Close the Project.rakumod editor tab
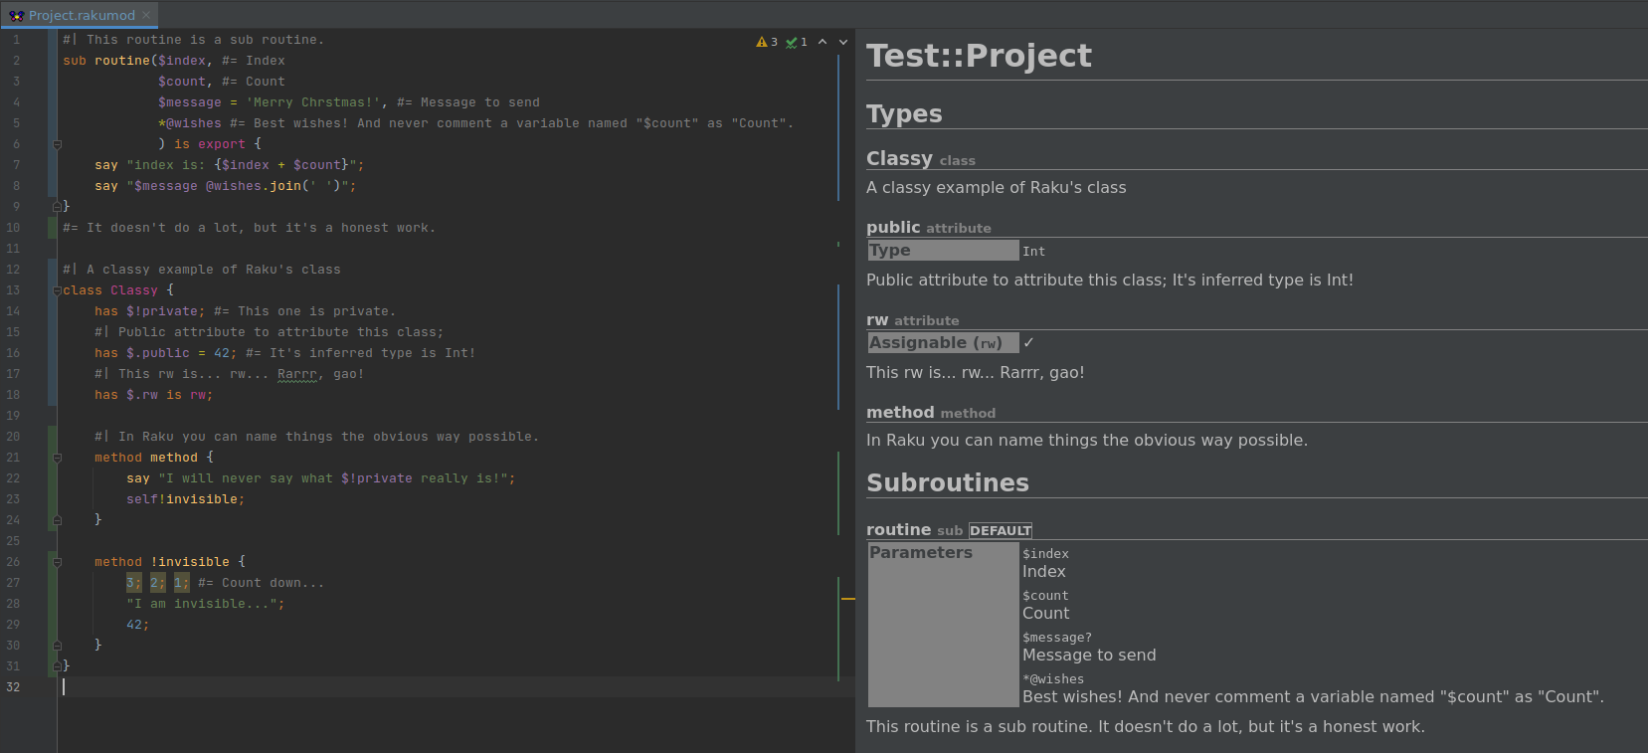This screenshot has height=753, width=1648. [146, 15]
